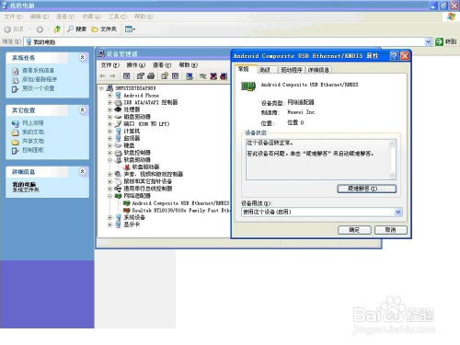
Task: Expand the 鼠标和其它指针设备 node
Action: (109, 181)
